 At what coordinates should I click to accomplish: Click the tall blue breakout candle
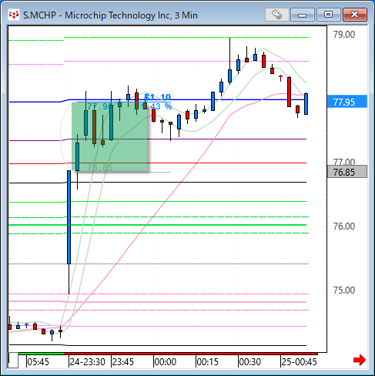point(69,217)
